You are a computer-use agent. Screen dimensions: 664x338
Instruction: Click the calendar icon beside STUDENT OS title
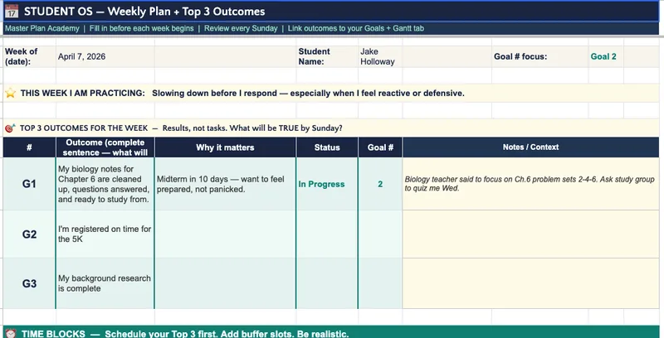point(12,12)
